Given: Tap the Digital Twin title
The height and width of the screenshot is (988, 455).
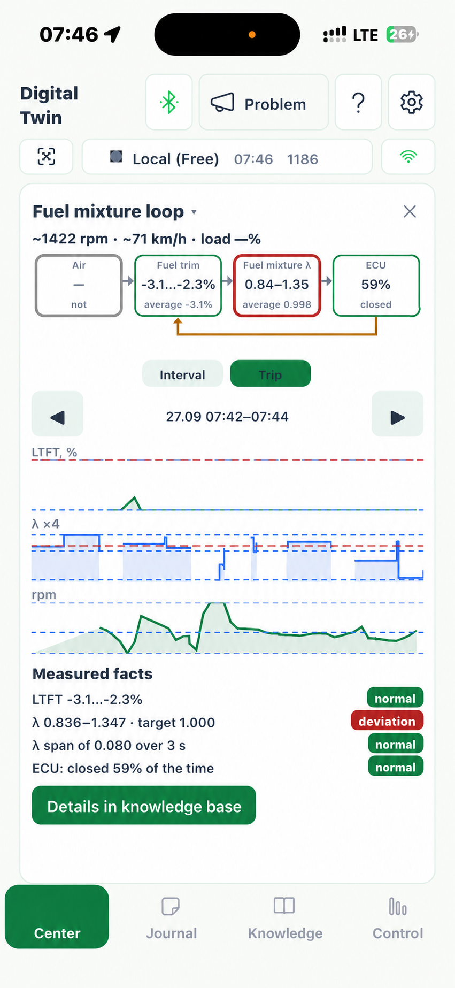Looking at the screenshot, I should point(49,105).
